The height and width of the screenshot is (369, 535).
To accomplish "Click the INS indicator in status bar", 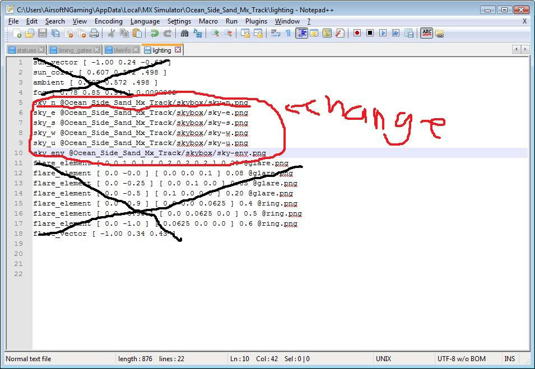I will (x=509, y=359).
